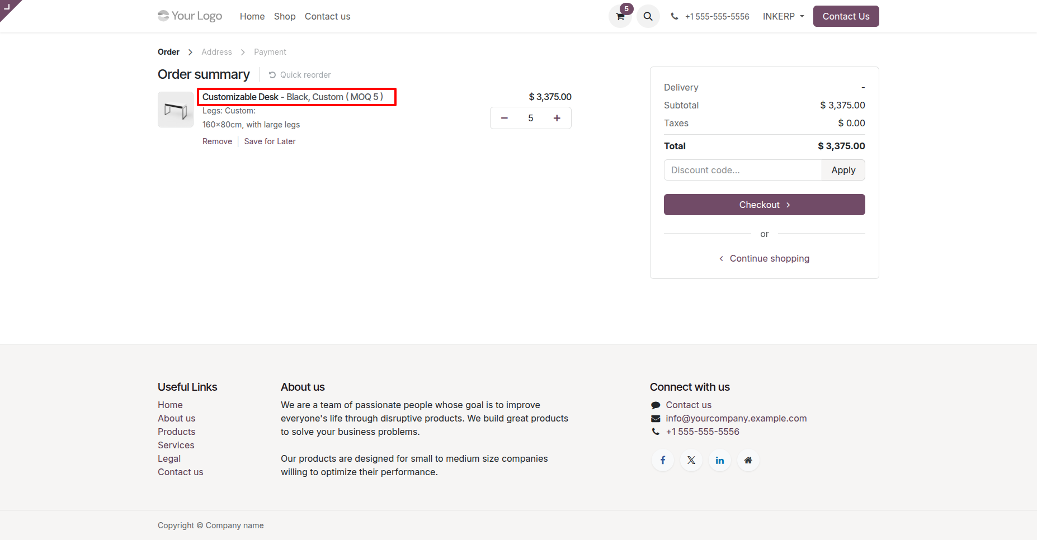Screen dimensions: 1037x540
Task: Focus the Discount code field
Action: [x=743, y=170]
